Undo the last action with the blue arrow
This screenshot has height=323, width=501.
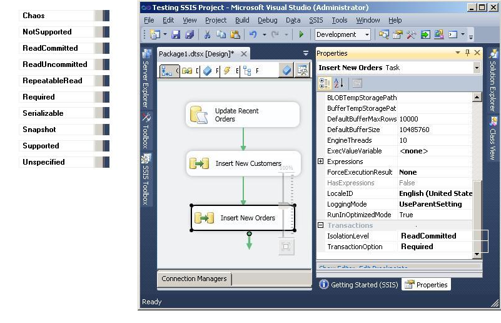pyautogui.click(x=253, y=34)
